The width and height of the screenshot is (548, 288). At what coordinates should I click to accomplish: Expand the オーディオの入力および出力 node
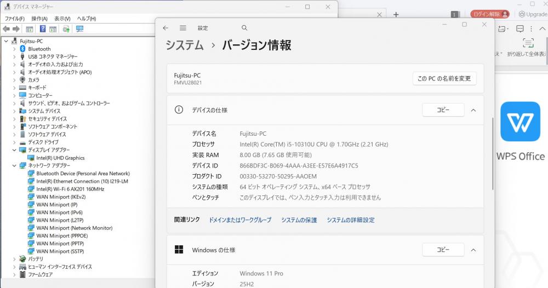coord(14,64)
